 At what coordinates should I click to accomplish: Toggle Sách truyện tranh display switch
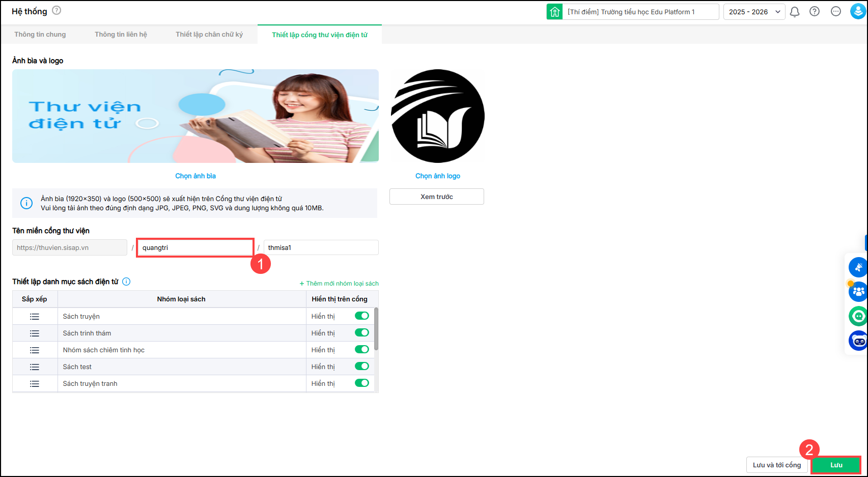[361, 383]
